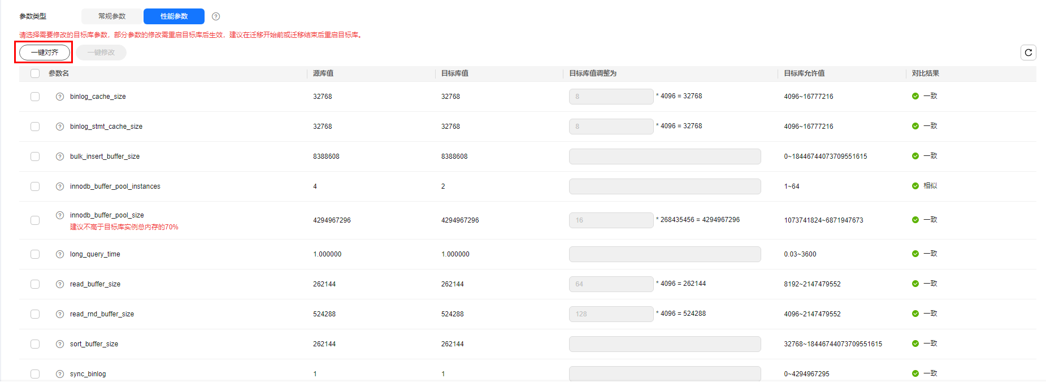Viewport: 1046px width, 387px height.
Task: Click the sync_binlog parameter name
Action: pos(88,374)
